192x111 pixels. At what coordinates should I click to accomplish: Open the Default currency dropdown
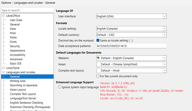(164, 35)
